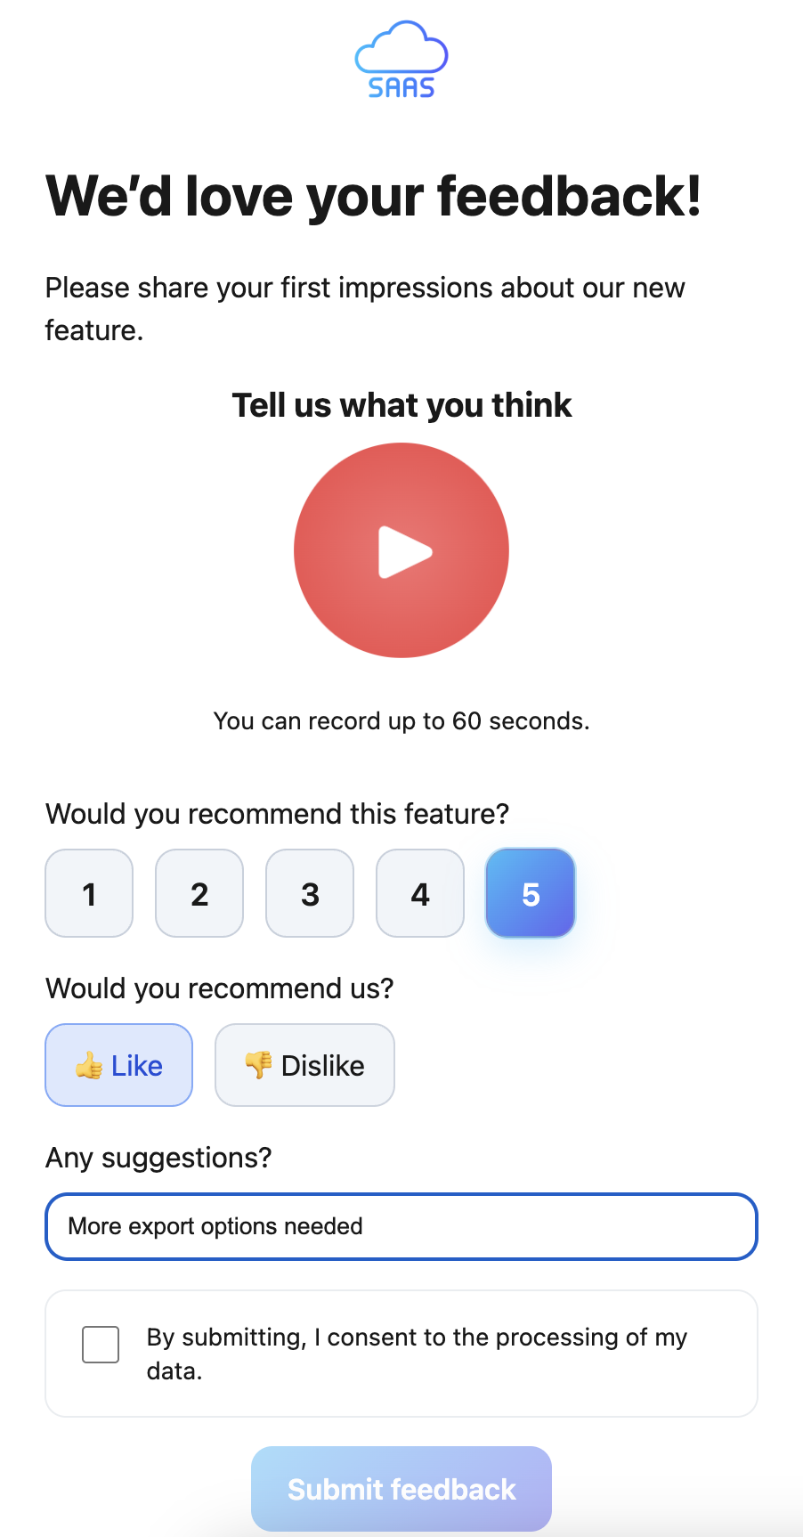Screen dimensions: 803x1537
Task: Click the thumbs-down icon for Dislike
Action: click(258, 1064)
